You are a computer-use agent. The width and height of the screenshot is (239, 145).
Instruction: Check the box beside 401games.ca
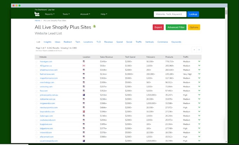click(37, 66)
